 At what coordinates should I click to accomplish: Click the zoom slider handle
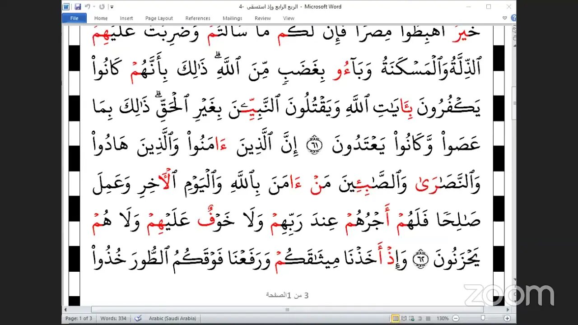(x=483, y=318)
